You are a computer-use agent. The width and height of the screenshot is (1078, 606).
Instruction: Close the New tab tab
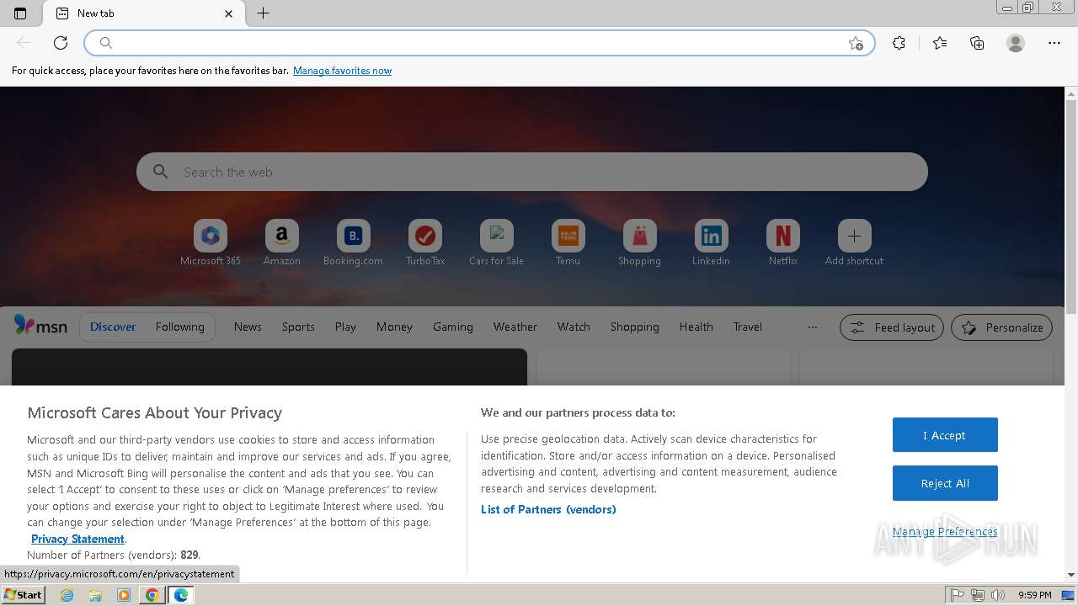[x=228, y=13]
